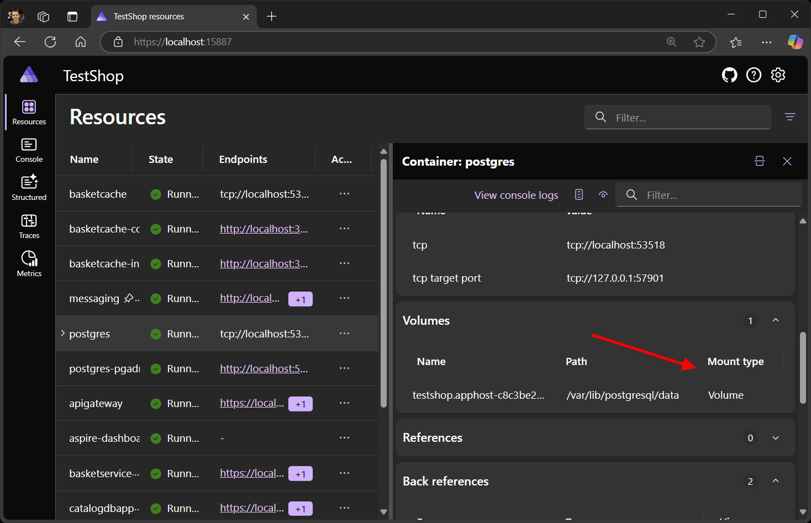Open actions menu for postgres-pgadmin row
811x523 pixels.
coord(345,368)
